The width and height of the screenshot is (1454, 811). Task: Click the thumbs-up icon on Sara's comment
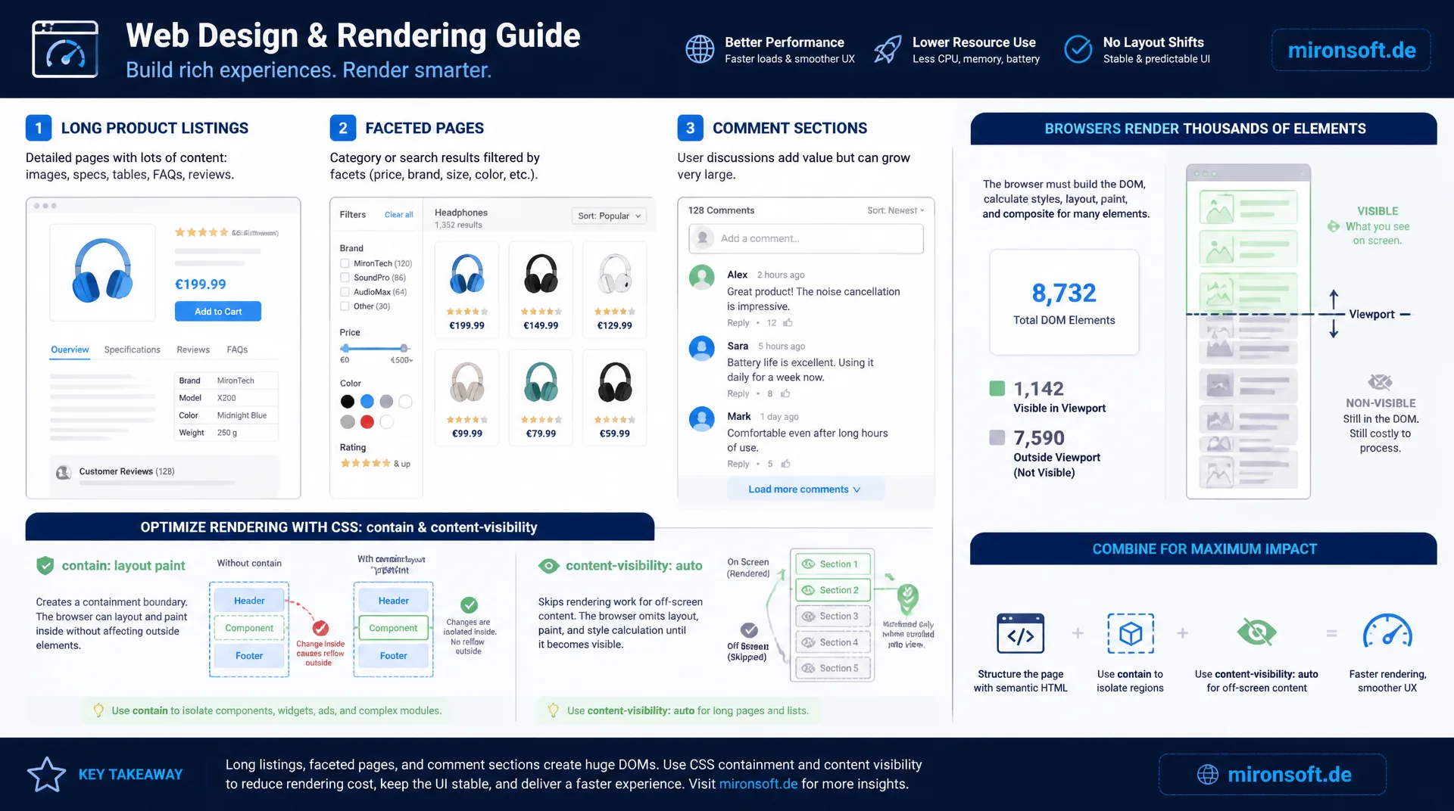(785, 393)
